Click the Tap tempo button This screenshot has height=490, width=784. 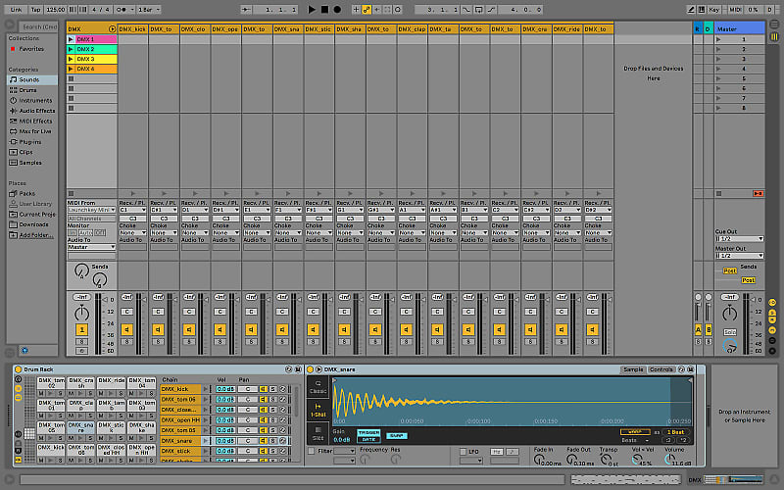click(35, 9)
